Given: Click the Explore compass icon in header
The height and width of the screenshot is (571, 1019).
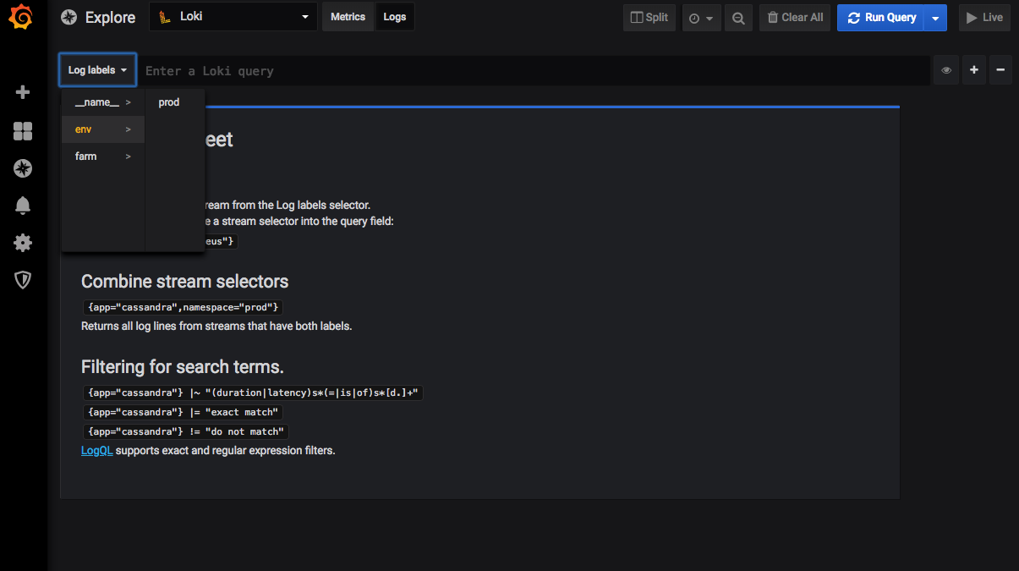Looking at the screenshot, I should (x=68, y=17).
